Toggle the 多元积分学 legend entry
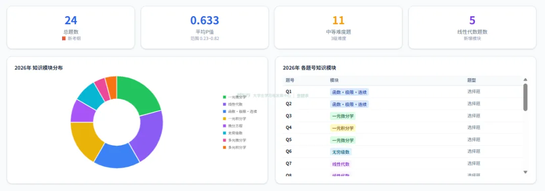This screenshot has height=191, width=545. pos(235,148)
